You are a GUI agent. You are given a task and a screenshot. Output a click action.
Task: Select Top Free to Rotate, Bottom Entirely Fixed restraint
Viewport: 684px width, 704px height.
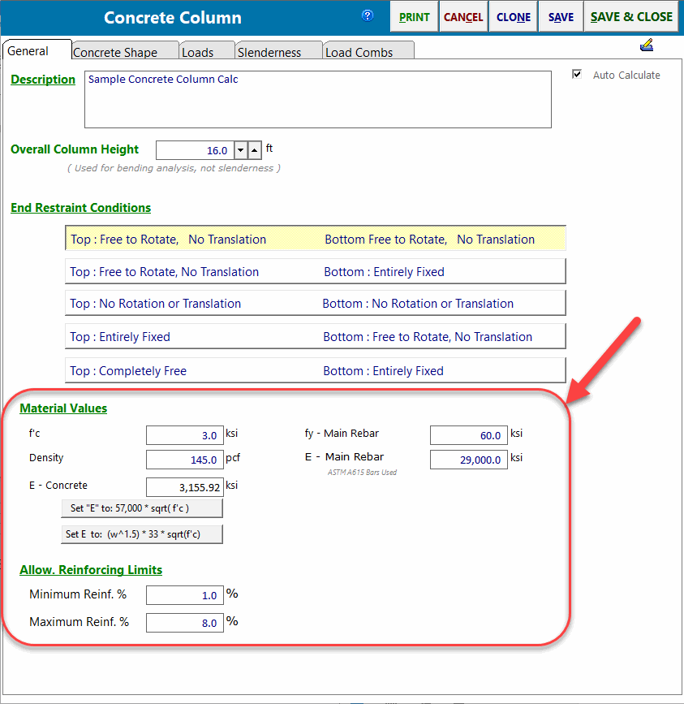coord(315,272)
